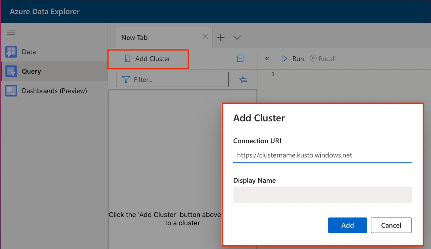Select Query in the sidebar
This screenshot has height=249, width=431.
(x=54, y=71)
